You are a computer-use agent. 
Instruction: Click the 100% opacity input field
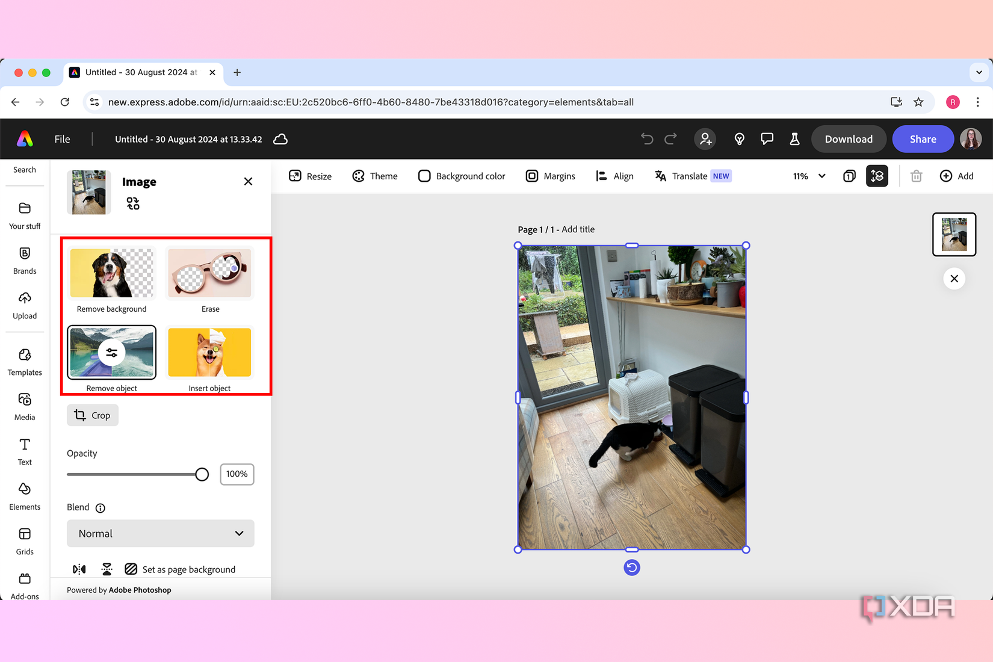click(237, 474)
